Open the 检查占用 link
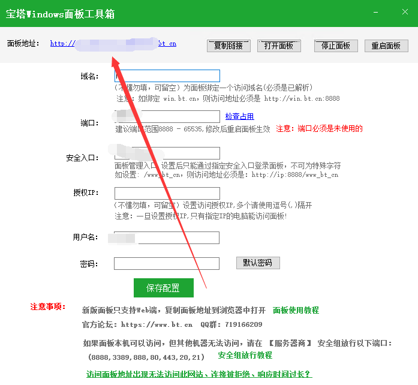The width and height of the screenshot is (418, 385). tap(239, 116)
